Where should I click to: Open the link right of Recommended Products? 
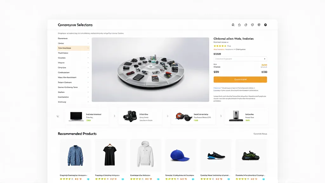pos(260,134)
